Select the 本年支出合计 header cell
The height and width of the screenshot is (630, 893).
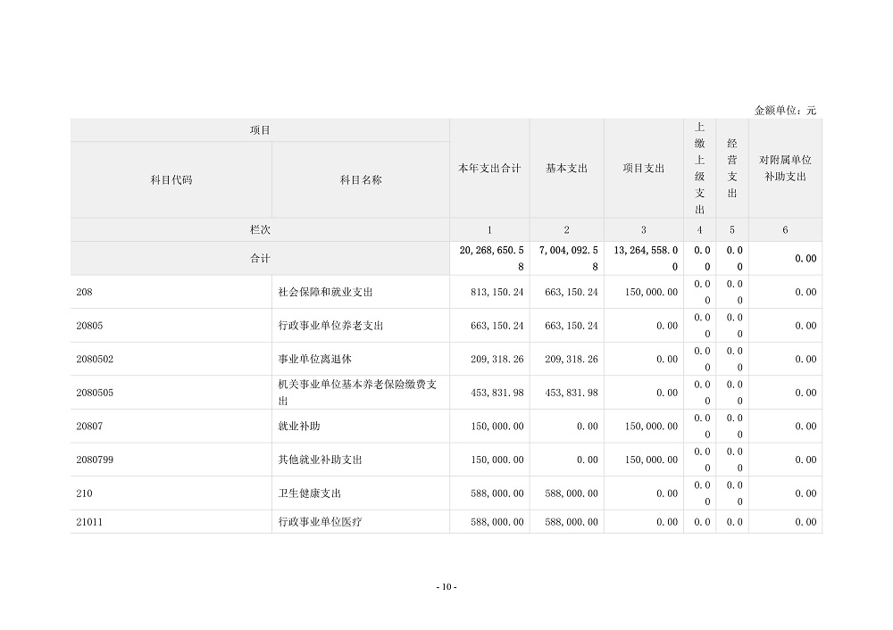pos(489,168)
